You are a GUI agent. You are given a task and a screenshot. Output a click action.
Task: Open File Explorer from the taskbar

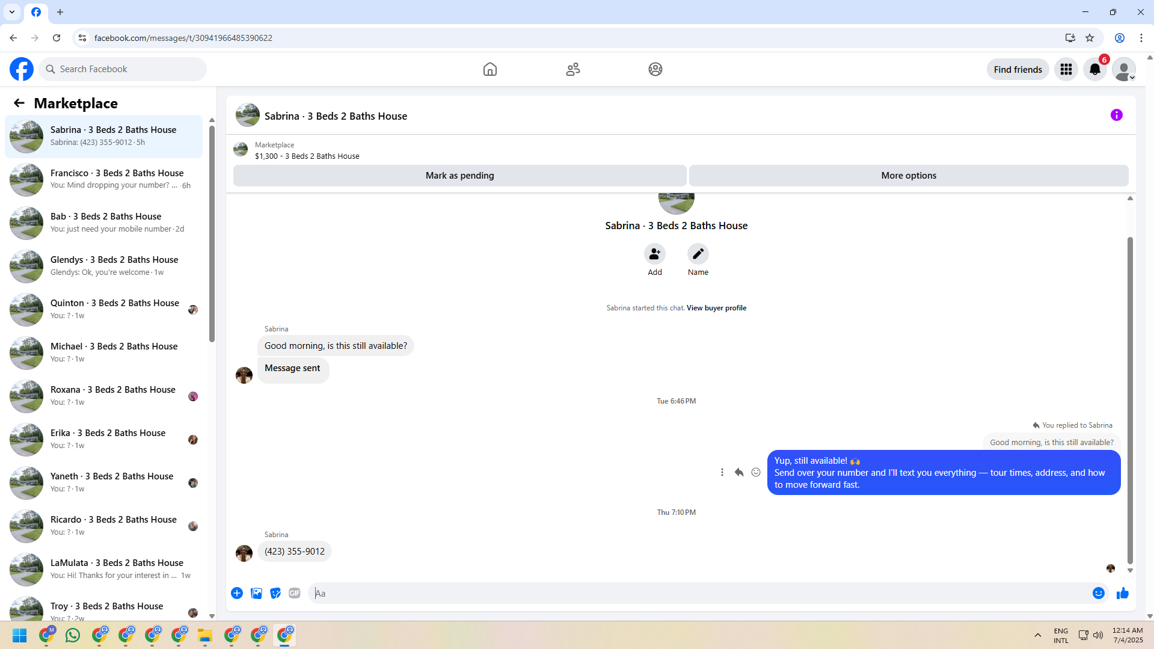(x=205, y=635)
